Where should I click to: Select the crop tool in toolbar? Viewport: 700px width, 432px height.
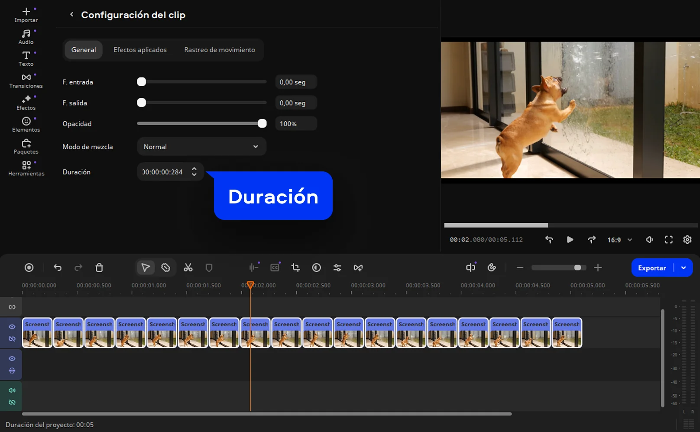(296, 268)
